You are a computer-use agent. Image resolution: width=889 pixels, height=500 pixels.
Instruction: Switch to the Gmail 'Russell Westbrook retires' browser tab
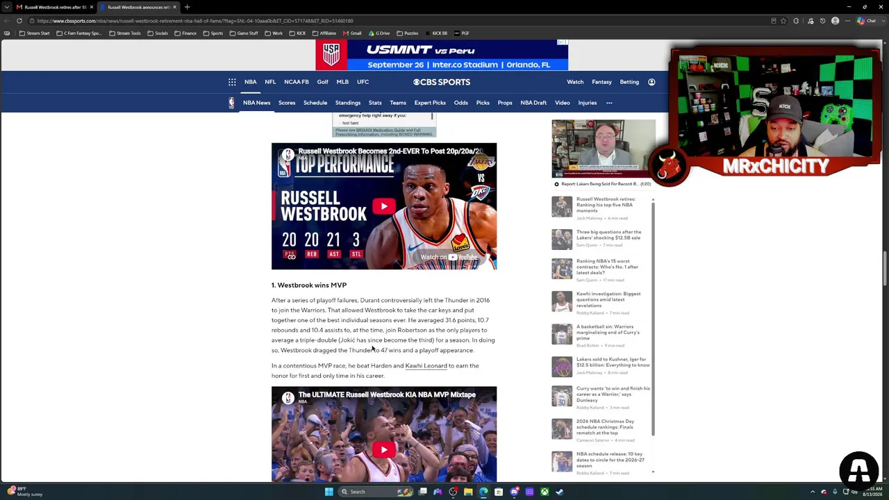[x=54, y=7]
